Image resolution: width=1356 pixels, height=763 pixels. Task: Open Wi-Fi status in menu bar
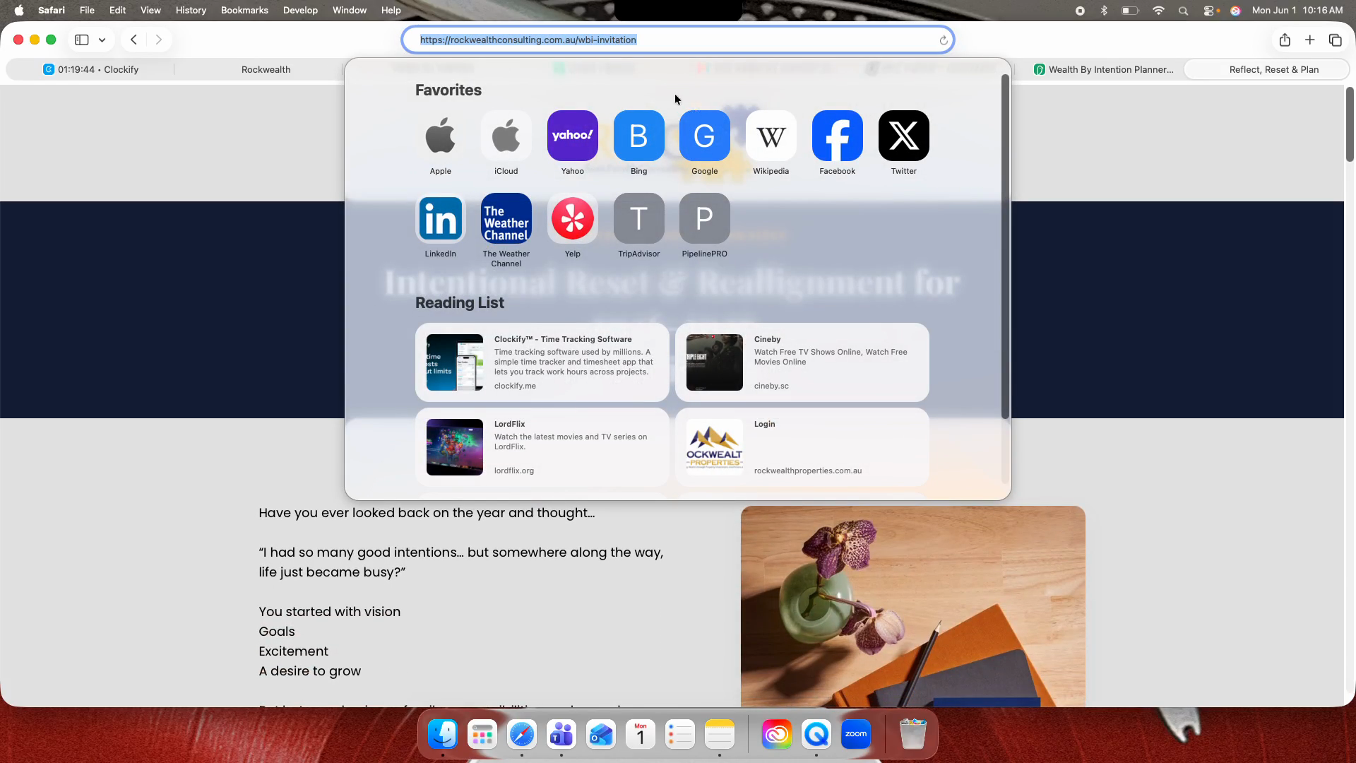(x=1158, y=11)
